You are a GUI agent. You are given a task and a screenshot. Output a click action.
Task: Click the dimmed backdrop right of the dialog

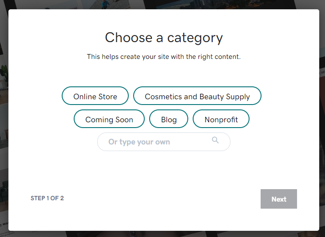point(322,111)
